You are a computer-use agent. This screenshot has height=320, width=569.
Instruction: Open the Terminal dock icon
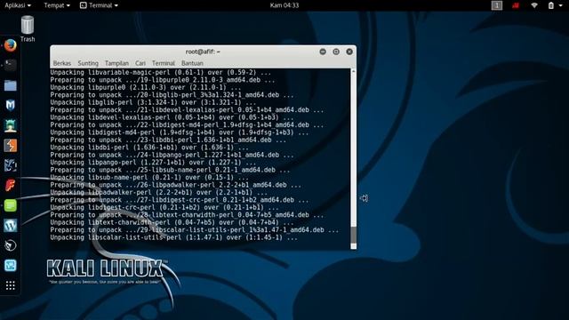point(10,65)
